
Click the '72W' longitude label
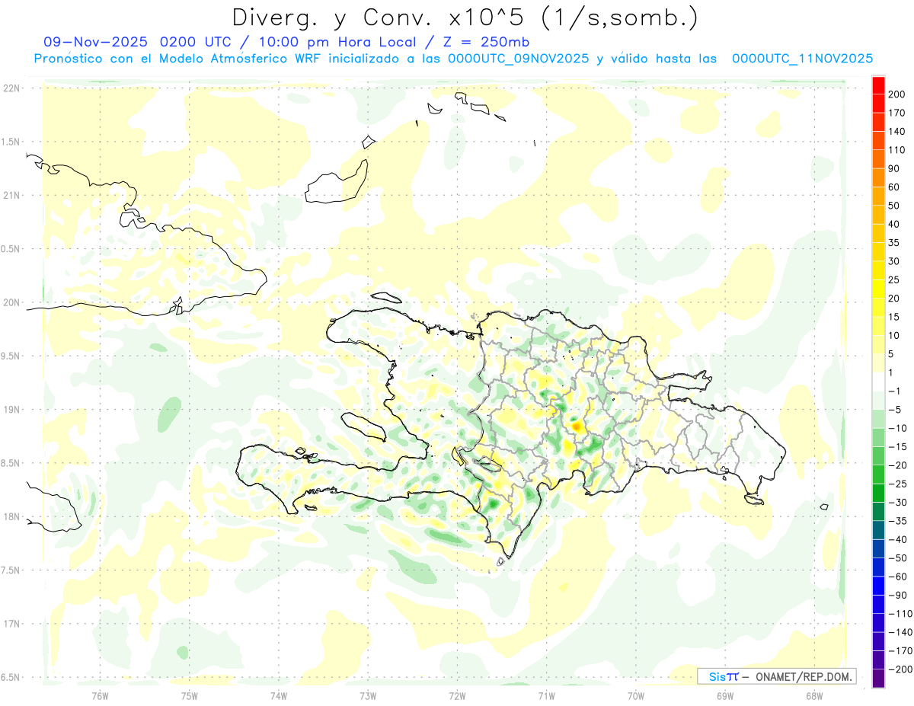pos(457,695)
